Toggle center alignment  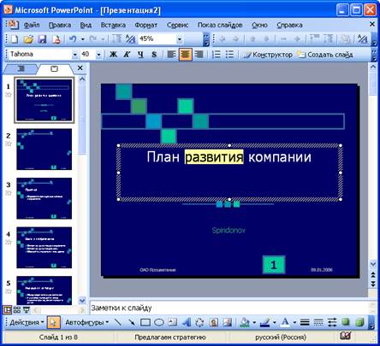[185, 54]
